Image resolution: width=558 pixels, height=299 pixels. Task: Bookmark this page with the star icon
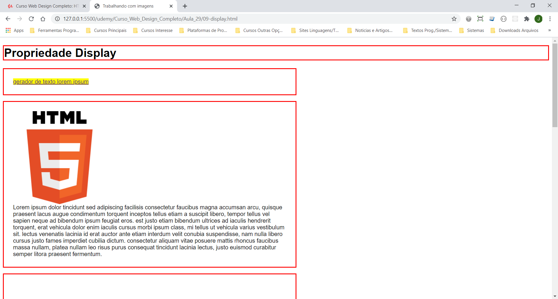[x=454, y=19]
